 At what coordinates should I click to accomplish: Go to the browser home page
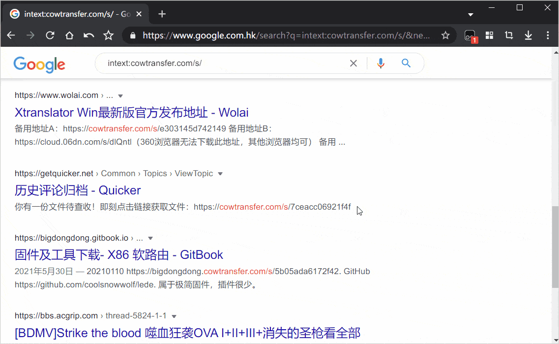coord(69,35)
